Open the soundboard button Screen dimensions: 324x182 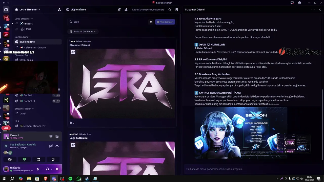click(53, 160)
